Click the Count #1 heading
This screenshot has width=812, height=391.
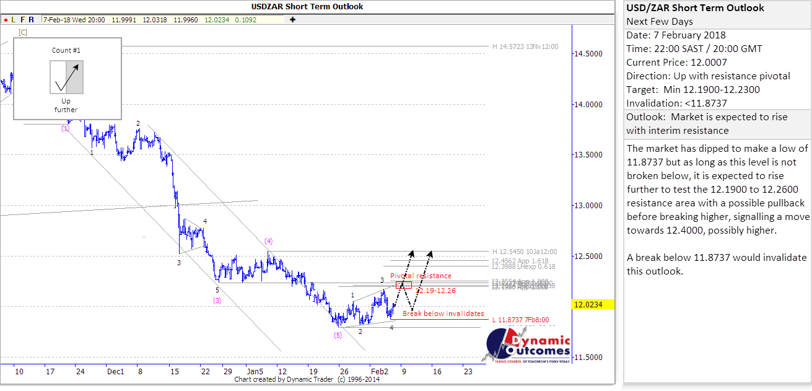[66, 50]
